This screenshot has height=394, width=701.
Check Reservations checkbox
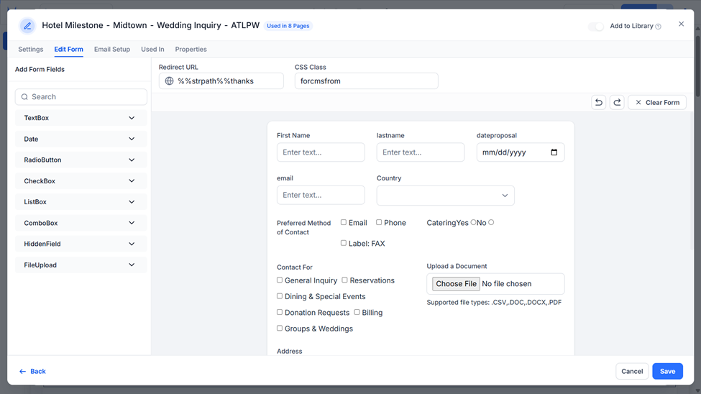[x=344, y=280]
